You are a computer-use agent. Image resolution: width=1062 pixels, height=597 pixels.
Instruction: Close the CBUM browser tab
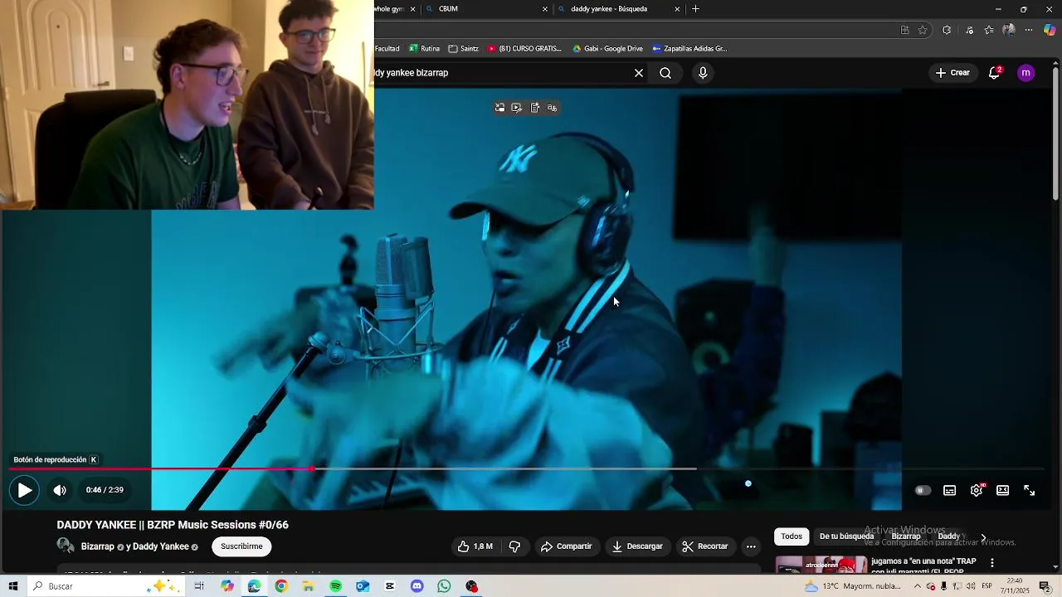coord(545,9)
